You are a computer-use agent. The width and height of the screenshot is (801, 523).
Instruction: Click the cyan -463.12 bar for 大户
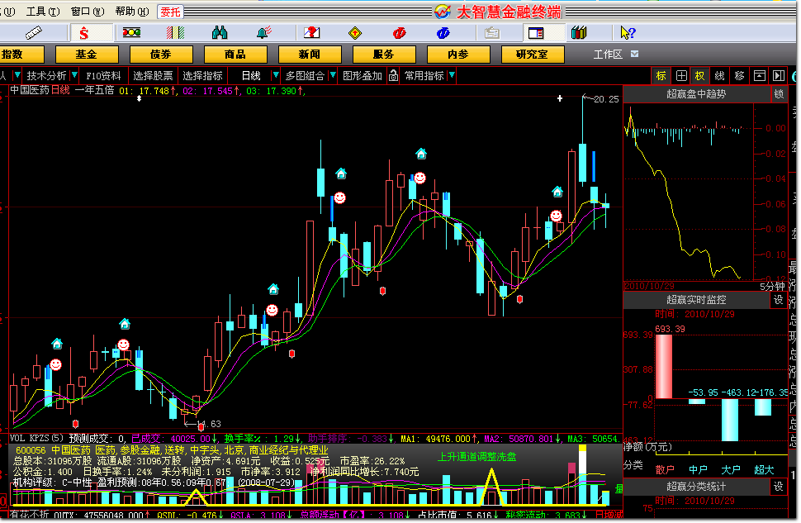coord(730,420)
